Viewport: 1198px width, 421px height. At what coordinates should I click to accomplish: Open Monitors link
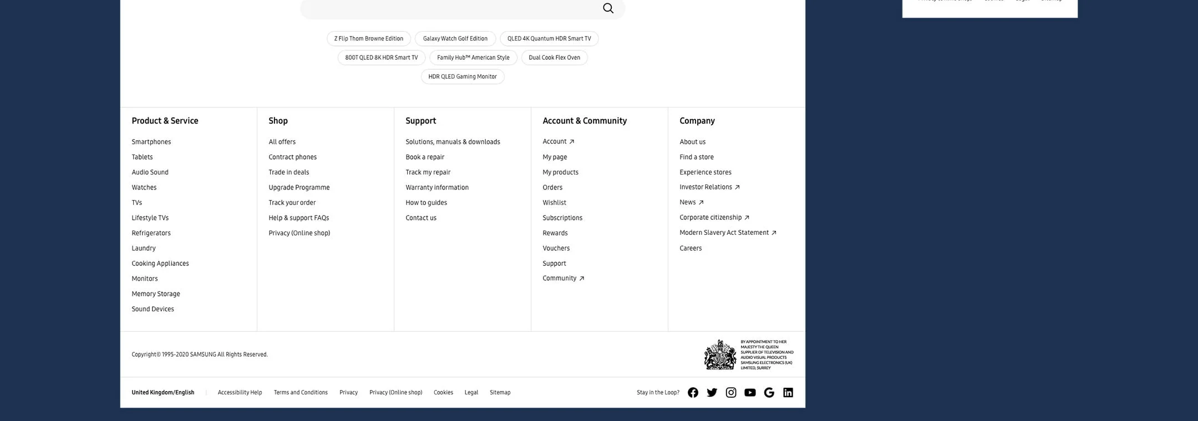[145, 279]
